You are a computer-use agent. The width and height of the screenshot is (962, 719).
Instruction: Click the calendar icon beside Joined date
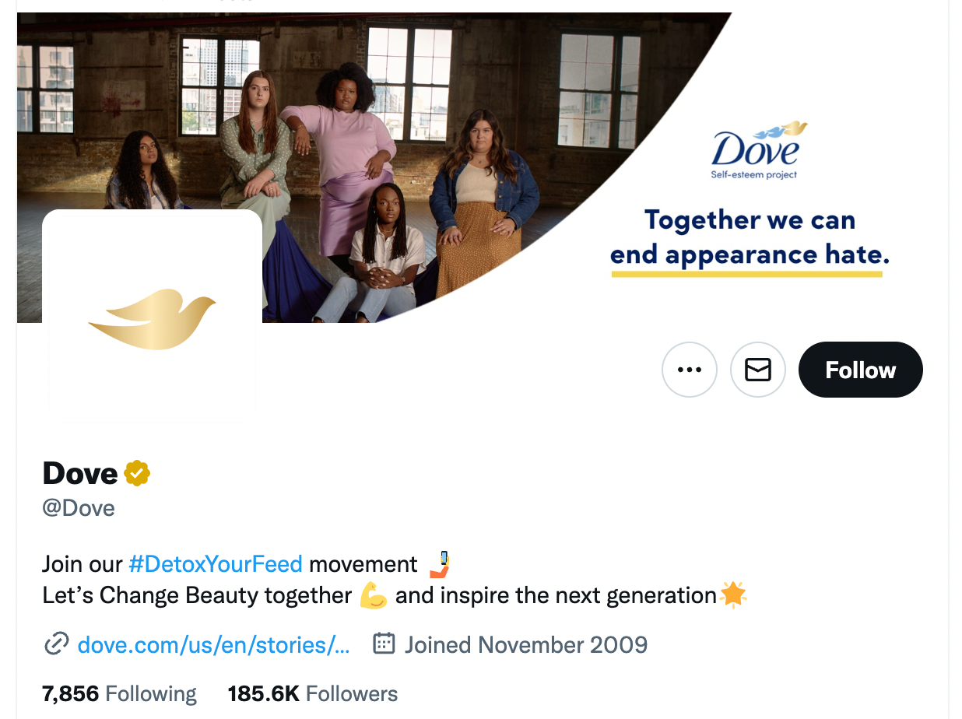tap(384, 644)
